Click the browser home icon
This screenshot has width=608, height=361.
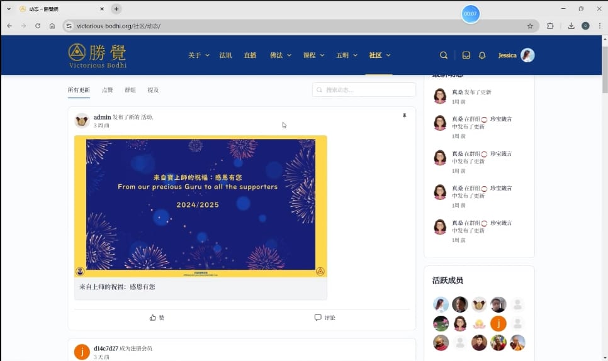click(52, 26)
